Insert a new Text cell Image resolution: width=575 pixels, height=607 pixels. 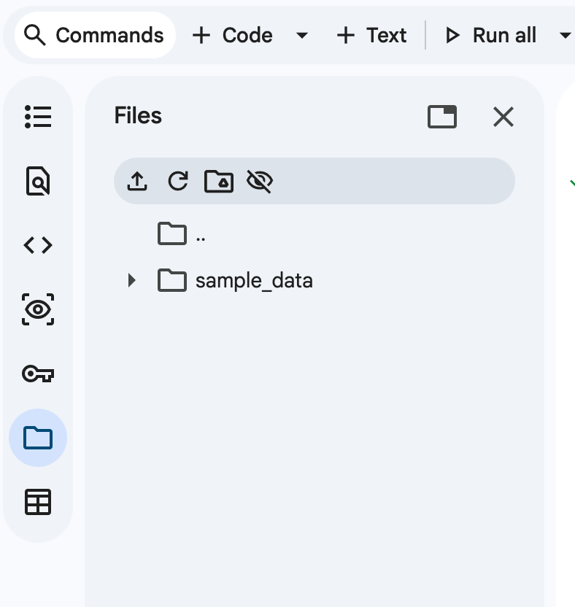371,35
